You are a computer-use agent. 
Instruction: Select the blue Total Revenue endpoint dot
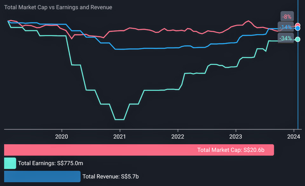tap(297, 28)
